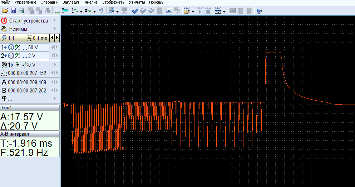Click channel 1 range value 50 V

[x=33, y=47]
